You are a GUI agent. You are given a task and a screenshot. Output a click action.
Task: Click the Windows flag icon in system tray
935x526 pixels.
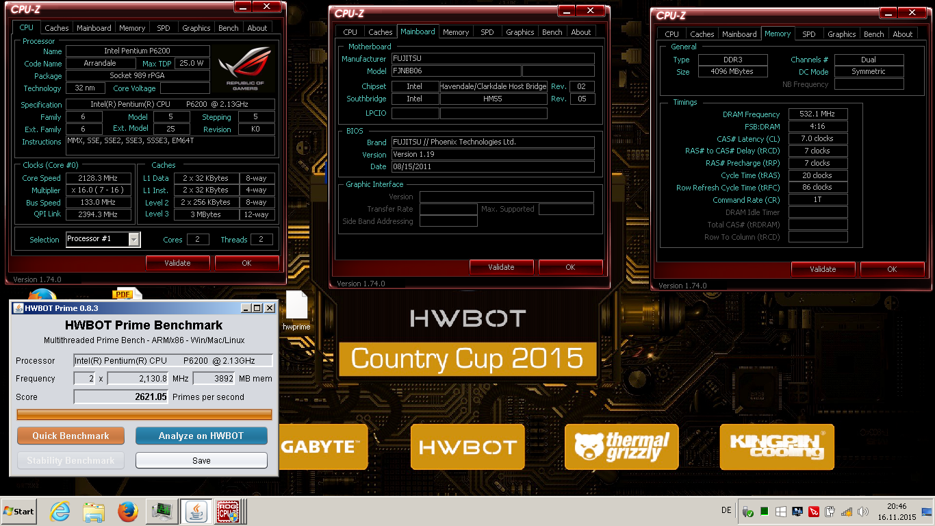781,512
